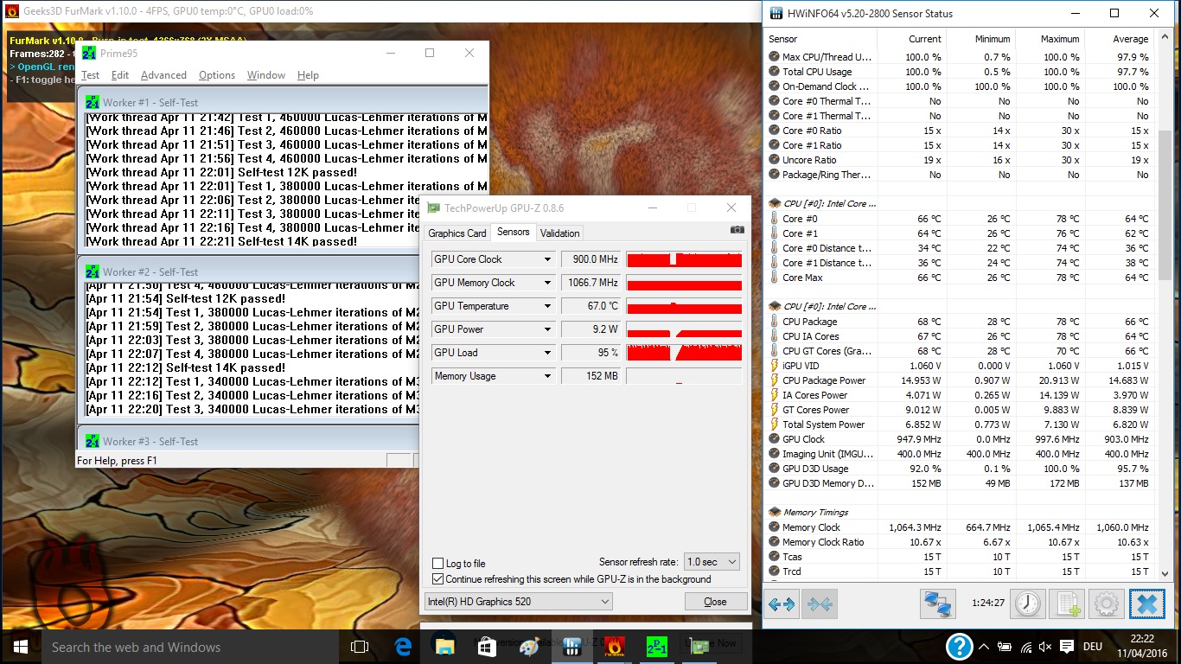Open HWiNFO sensor settings gear icon
1181x664 pixels.
[x=1108, y=603]
